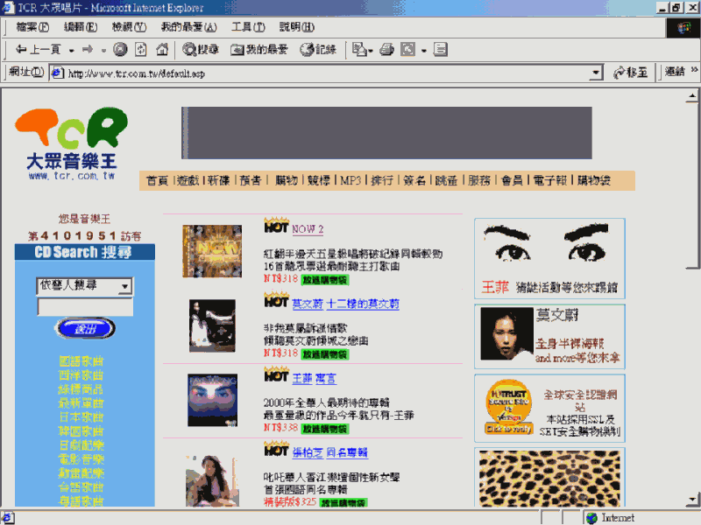Click the CD Search text input field

click(x=85, y=307)
